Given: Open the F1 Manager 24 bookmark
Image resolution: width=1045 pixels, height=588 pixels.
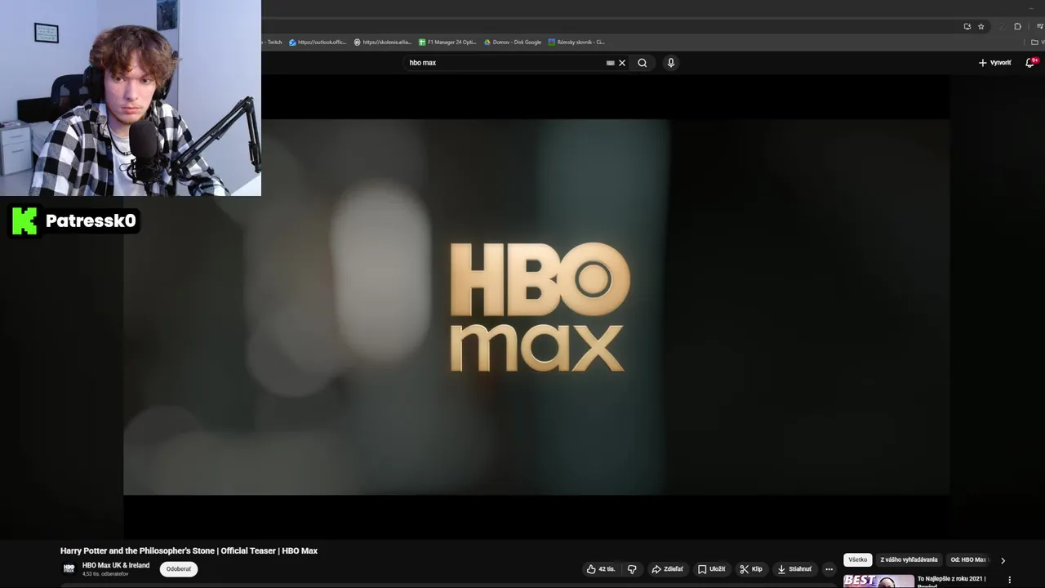Looking at the screenshot, I should [x=447, y=42].
